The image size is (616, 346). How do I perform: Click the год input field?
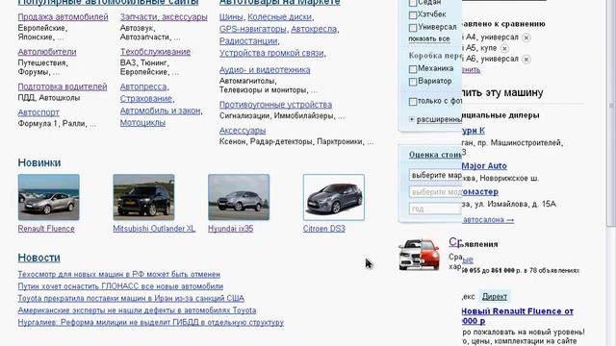(435, 209)
